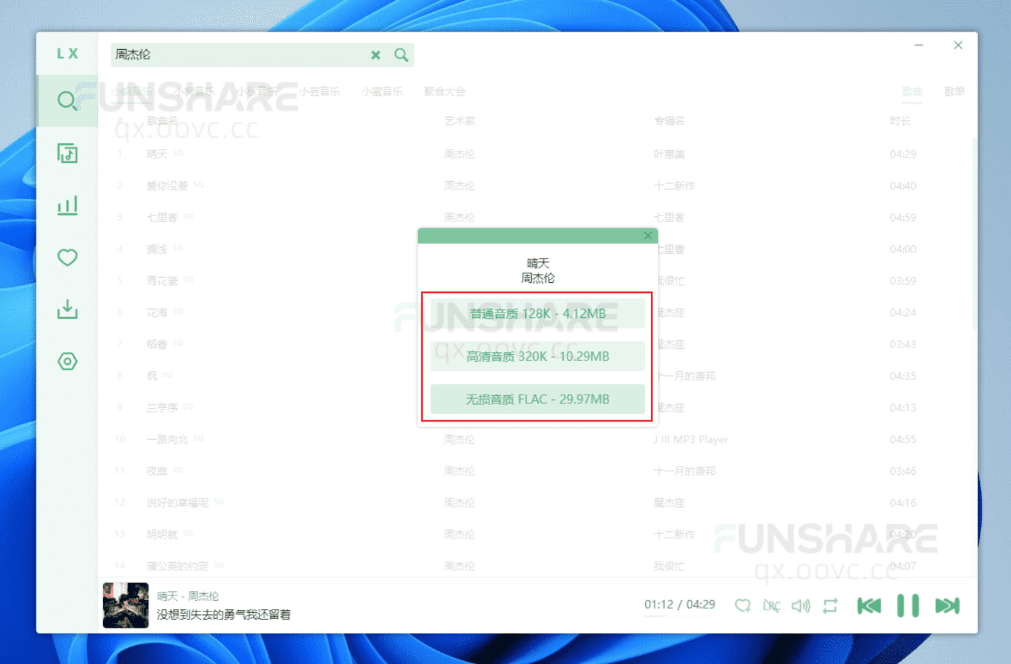Choose 高清音质 320K quality
1011x664 pixels.
(x=537, y=356)
